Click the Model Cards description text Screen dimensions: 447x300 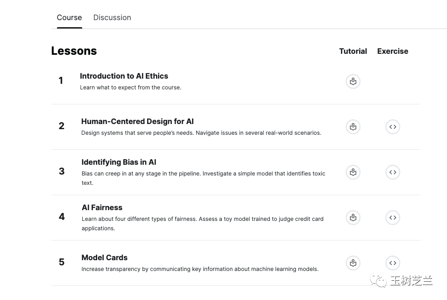click(x=200, y=269)
